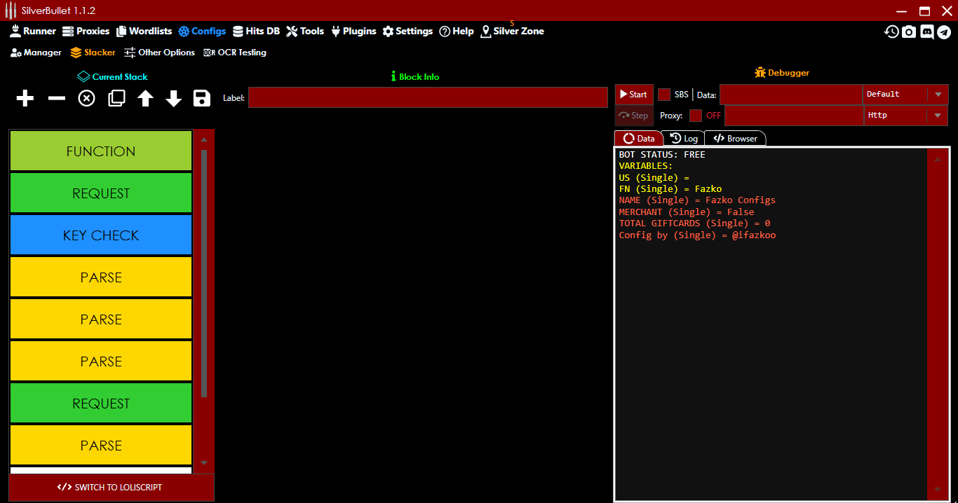Duplicate the selected block
The width and height of the screenshot is (958, 503).
(x=116, y=98)
